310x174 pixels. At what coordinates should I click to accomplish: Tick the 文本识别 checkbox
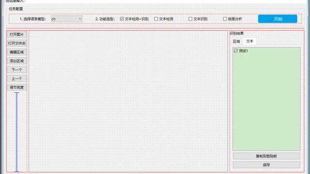coord(190,19)
